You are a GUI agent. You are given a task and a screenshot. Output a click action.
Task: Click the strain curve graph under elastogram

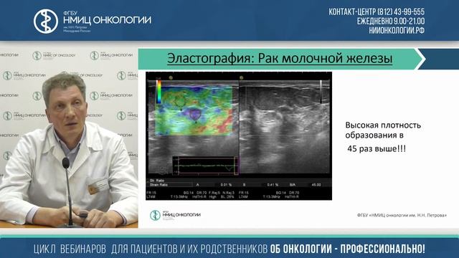pyautogui.click(x=206, y=166)
